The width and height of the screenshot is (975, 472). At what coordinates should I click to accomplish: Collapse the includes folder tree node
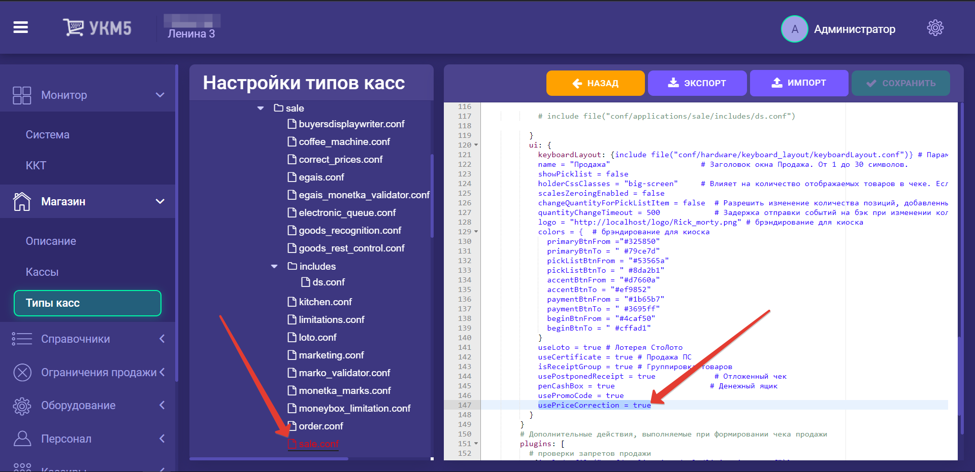pos(274,266)
